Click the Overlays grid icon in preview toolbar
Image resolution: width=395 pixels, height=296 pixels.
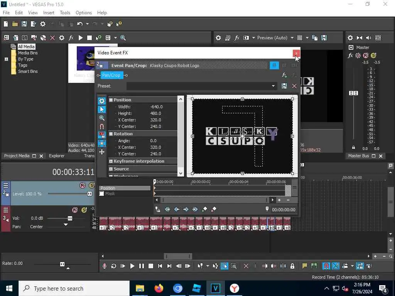pyautogui.click(x=299, y=38)
